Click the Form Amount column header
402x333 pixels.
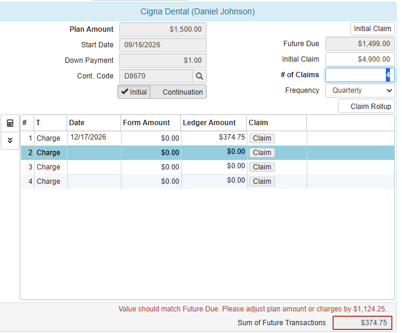151,123
